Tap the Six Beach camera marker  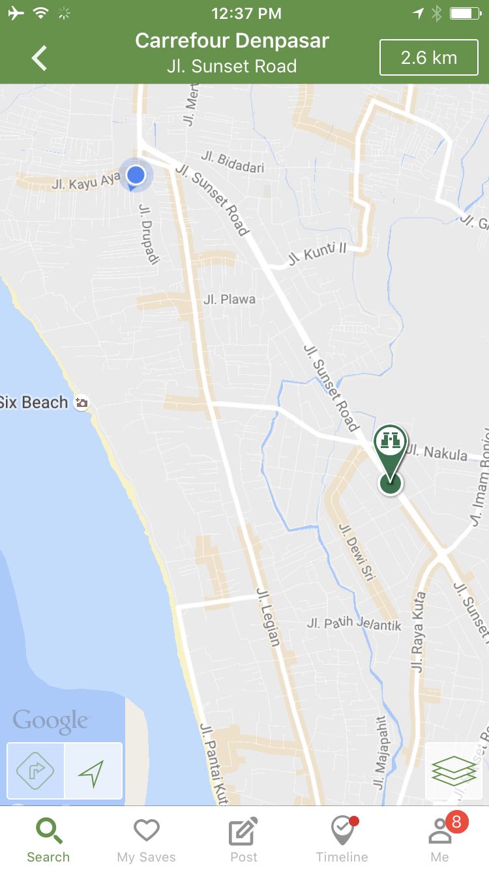(x=81, y=402)
